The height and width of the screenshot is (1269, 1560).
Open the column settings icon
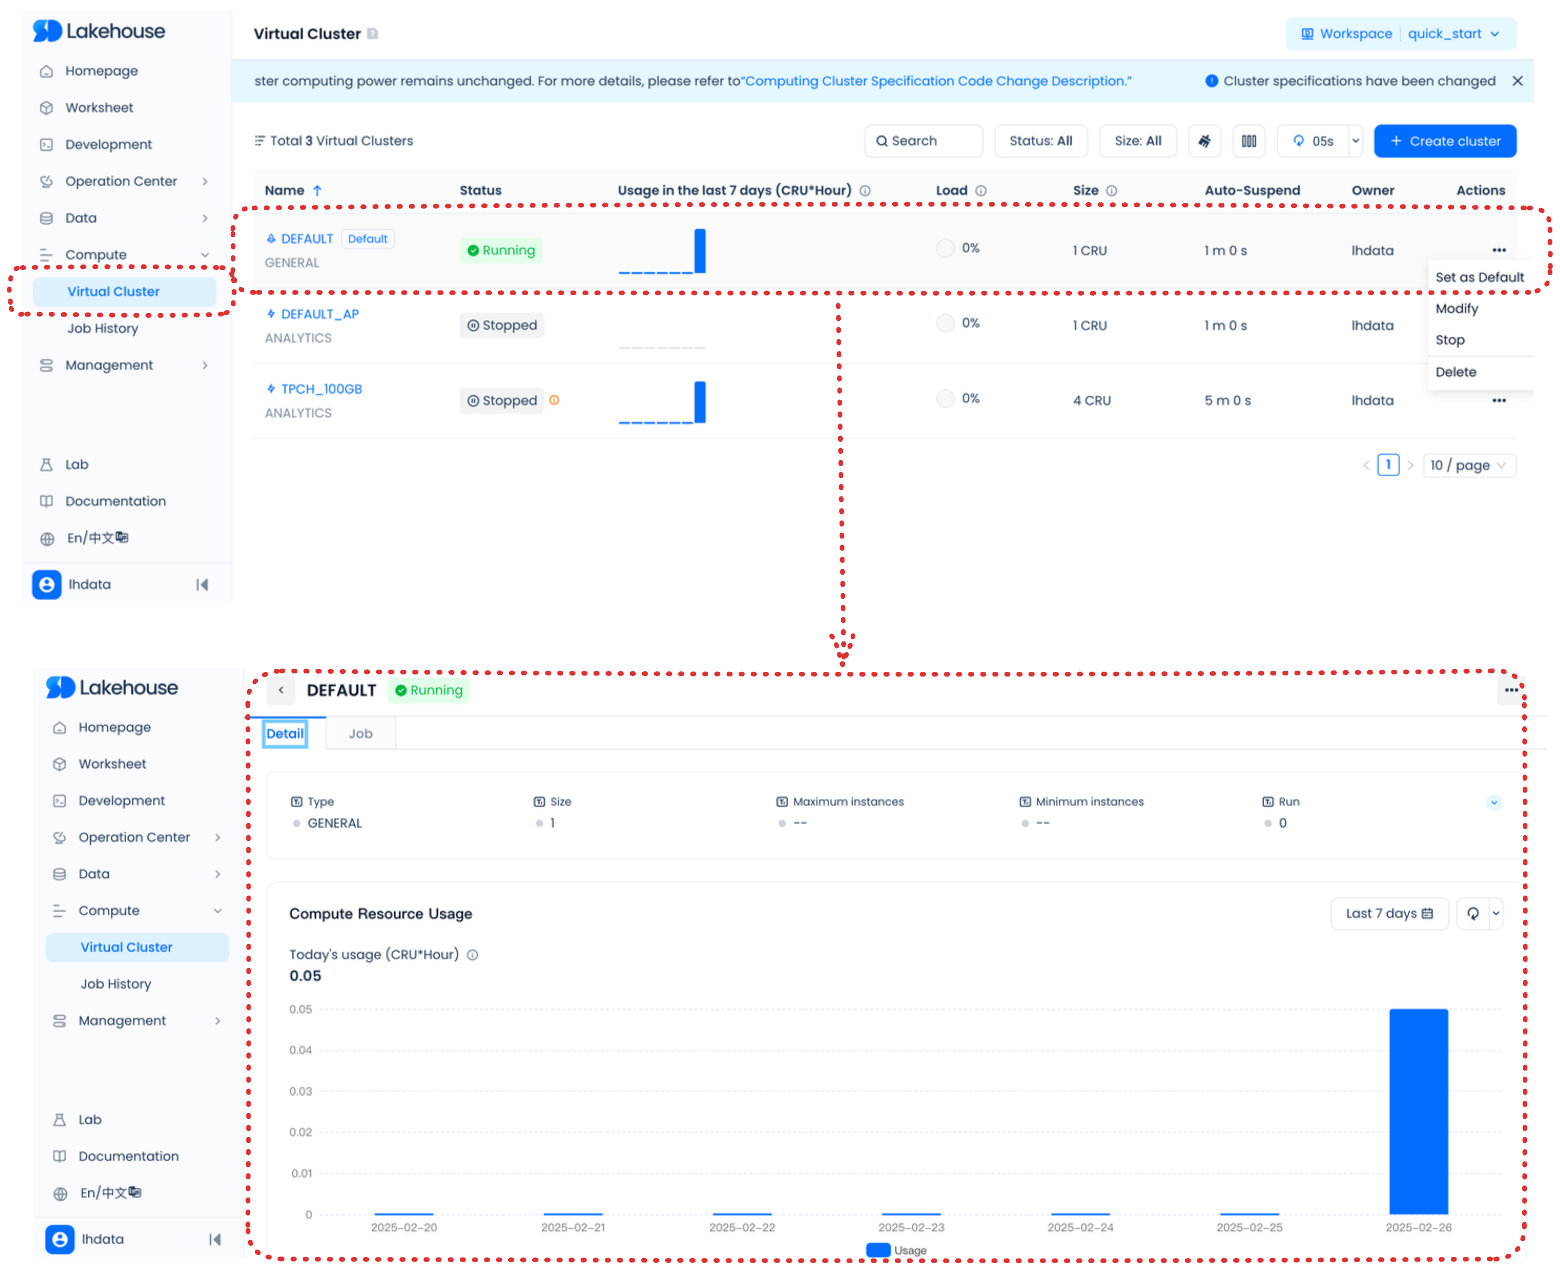point(1248,141)
